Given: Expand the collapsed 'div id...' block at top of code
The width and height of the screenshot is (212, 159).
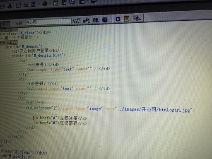Looking at the screenshot, I should (x=9, y=29).
